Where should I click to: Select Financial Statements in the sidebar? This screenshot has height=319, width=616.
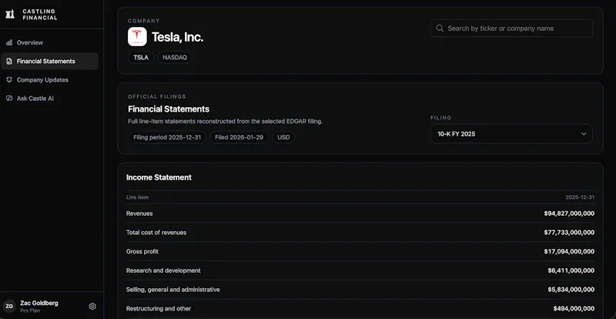(x=50, y=62)
